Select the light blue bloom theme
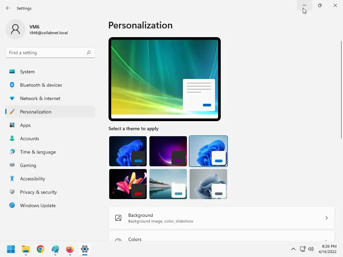The image size is (343, 257). click(208, 151)
